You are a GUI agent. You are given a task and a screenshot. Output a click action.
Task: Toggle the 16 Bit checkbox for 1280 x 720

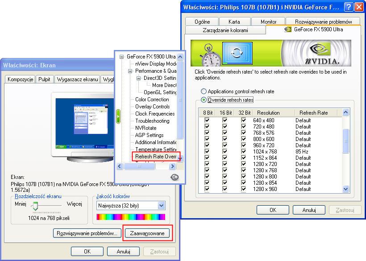point(225,164)
